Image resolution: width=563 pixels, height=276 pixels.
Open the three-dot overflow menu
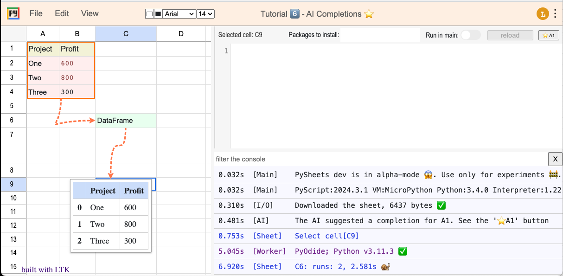tap(555, 14)
